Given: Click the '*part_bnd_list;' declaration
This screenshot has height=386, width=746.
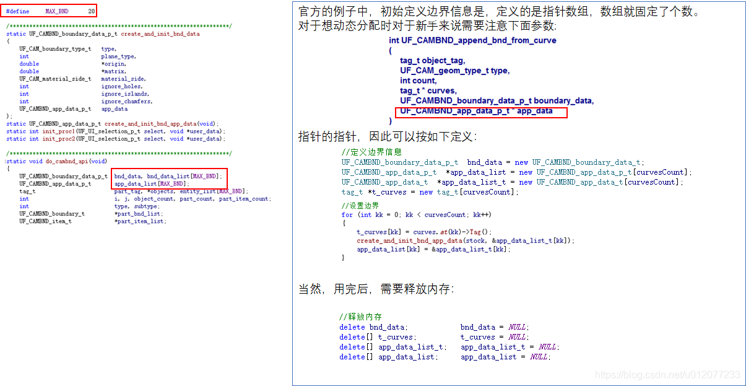Looking at the screenshot, I should click(140, 214).
